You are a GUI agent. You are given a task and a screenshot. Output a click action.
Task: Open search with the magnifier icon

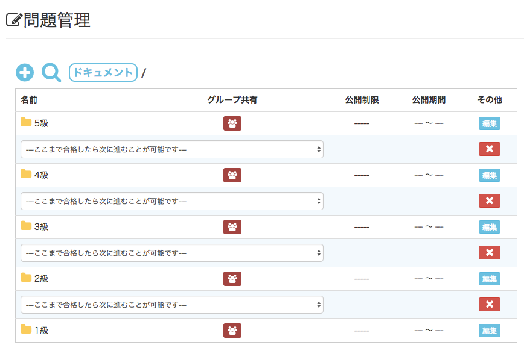pyautogui.click(x=51, y=73)
